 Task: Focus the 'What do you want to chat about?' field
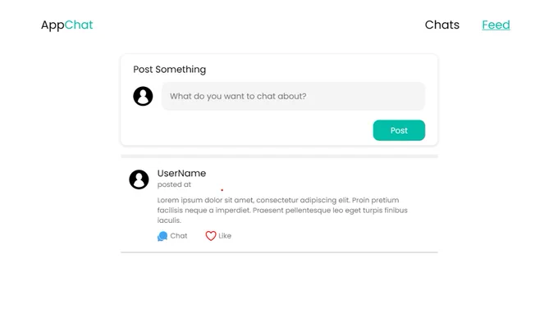tap(293, 97)
